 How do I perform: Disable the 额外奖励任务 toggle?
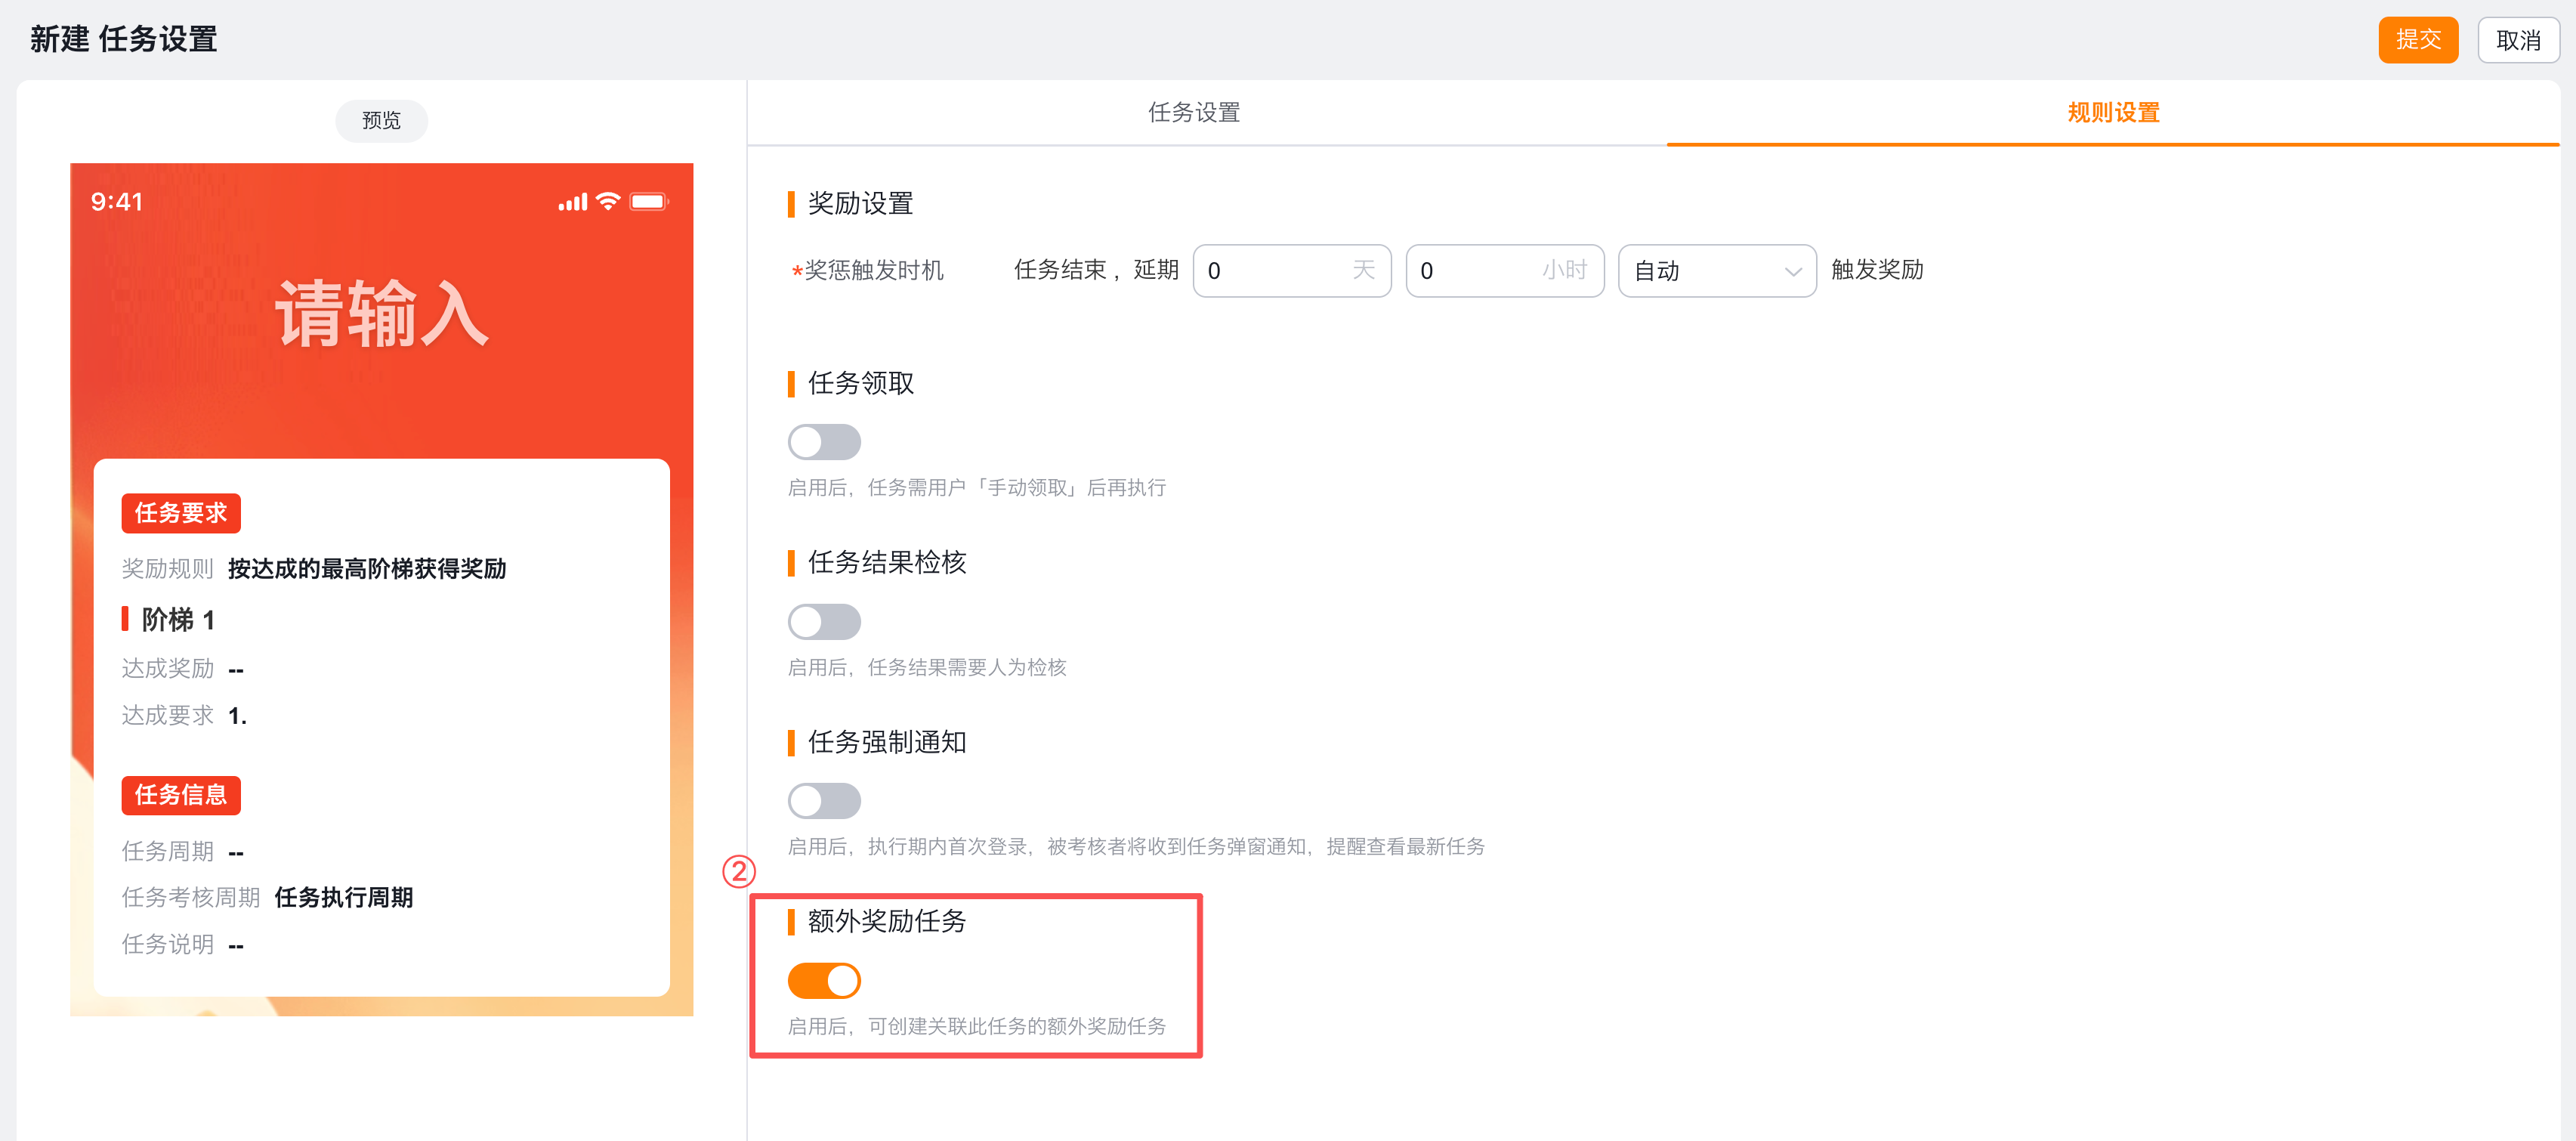[823, 981]
